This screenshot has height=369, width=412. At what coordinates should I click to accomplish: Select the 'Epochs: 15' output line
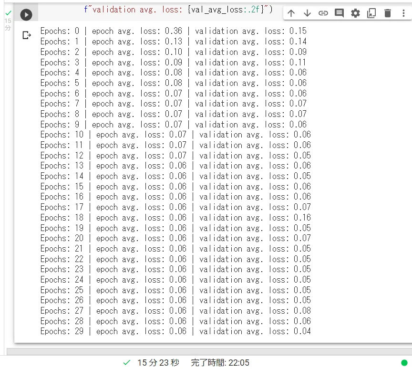[x=175, y=187]
